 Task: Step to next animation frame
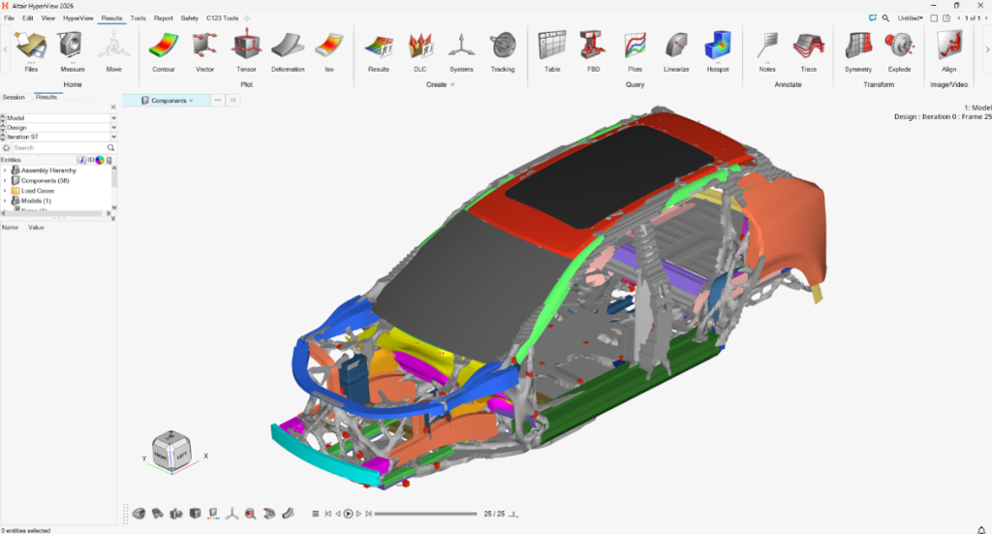[x=358, y=514]
